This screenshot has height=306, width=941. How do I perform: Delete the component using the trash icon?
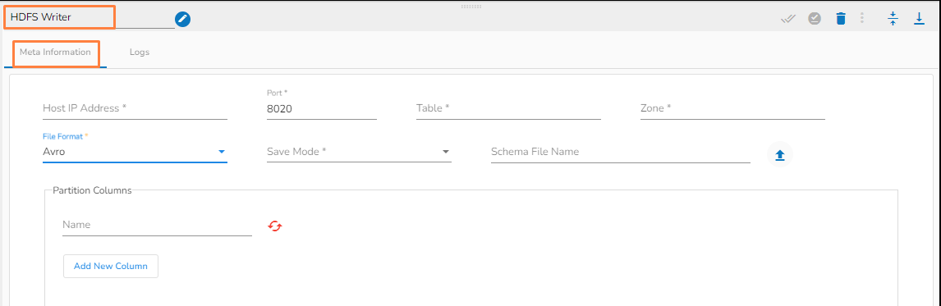click(x=841, y=19)
